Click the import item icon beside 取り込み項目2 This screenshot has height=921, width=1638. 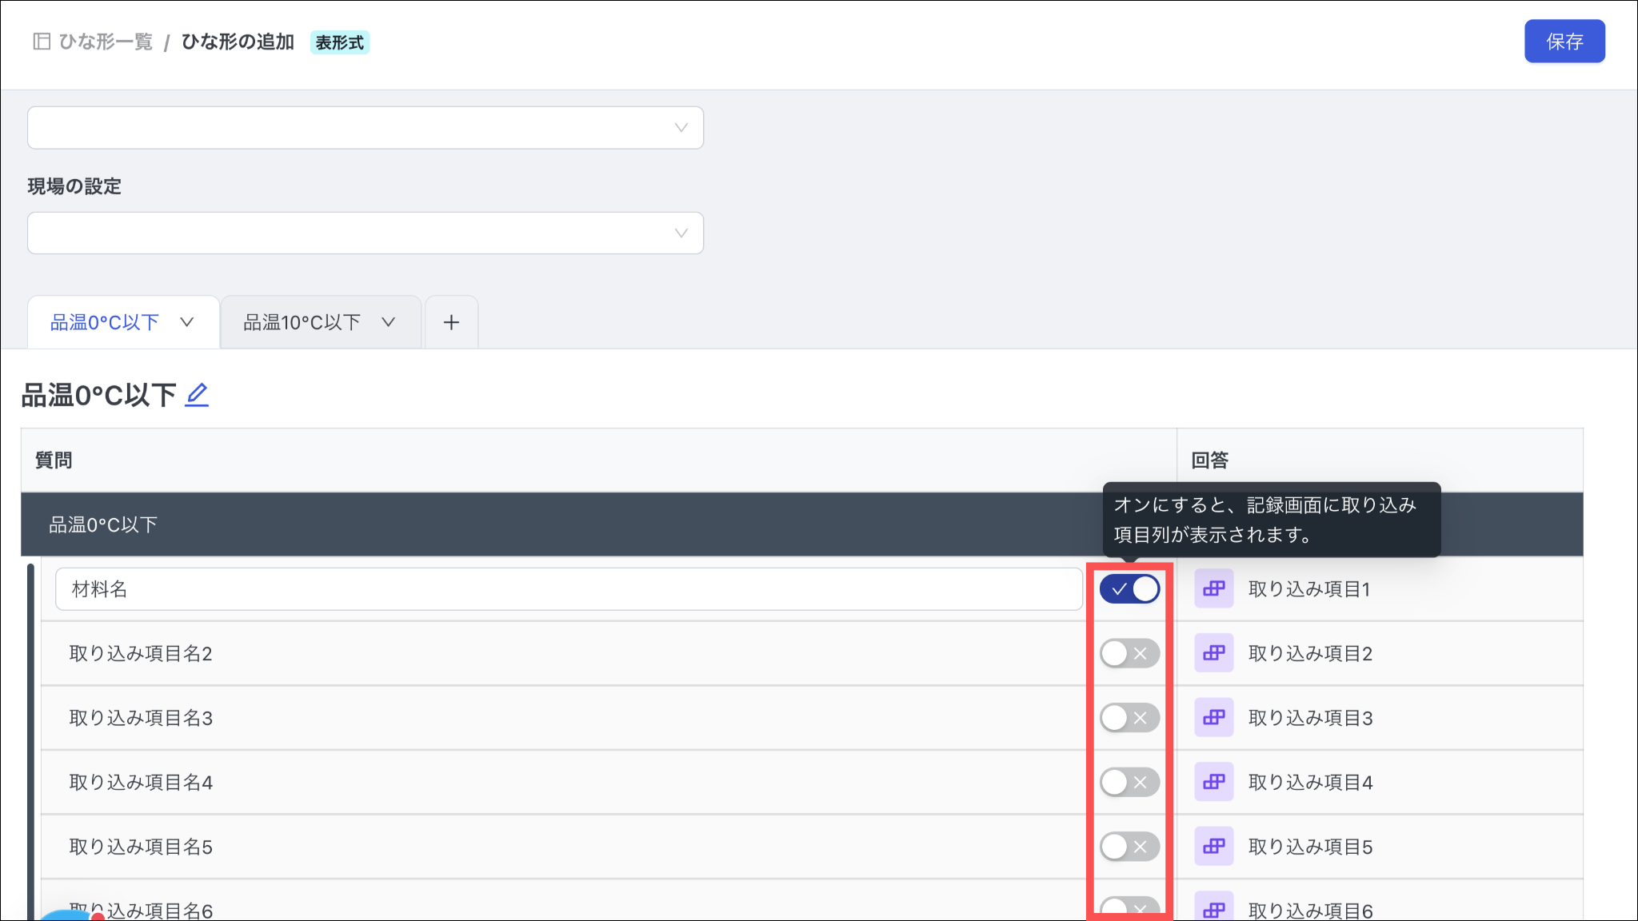click(x=1213, y=653)
